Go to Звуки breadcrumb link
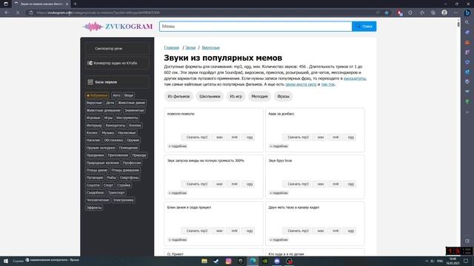The width and height of the screenshot is (474, 266). tap(190, 47)
